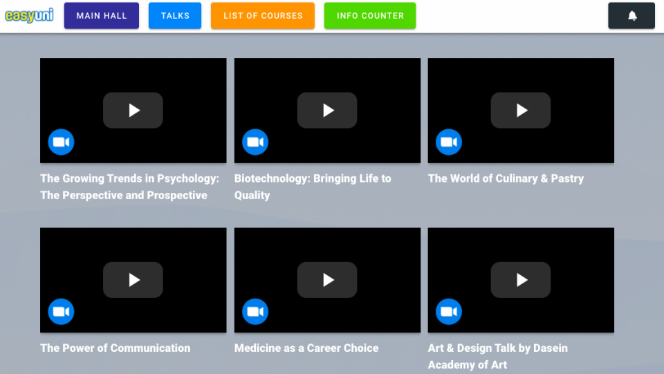Play the Growing Trends in Psychology video

(133, 111)
